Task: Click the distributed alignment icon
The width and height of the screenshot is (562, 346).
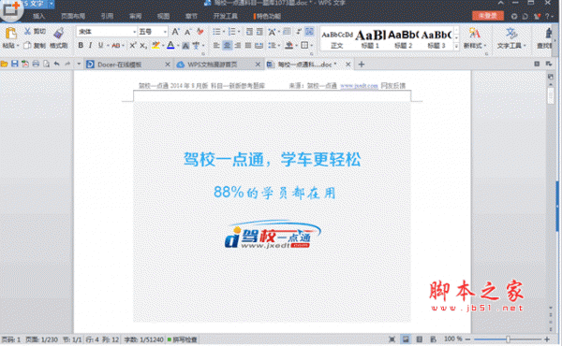Action: click(259, 46)
